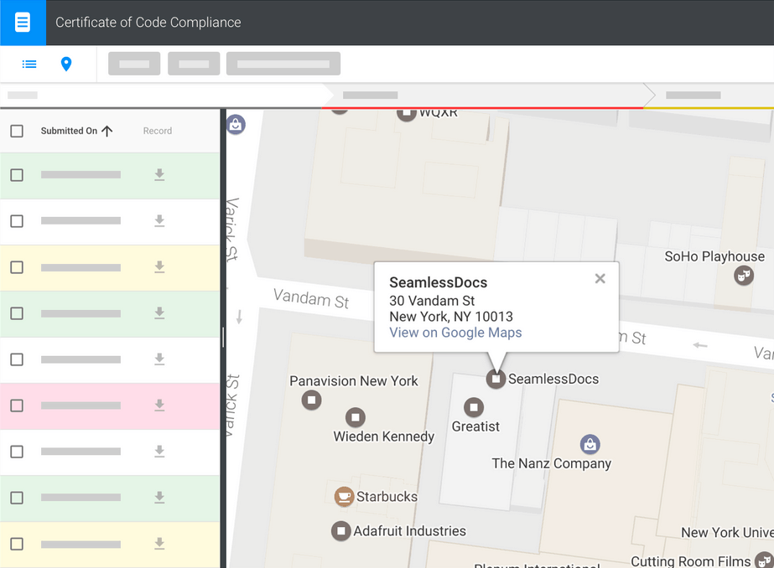Check the box in the fifth row
This screenshot has height=568, width=774.
pos(17,359)
